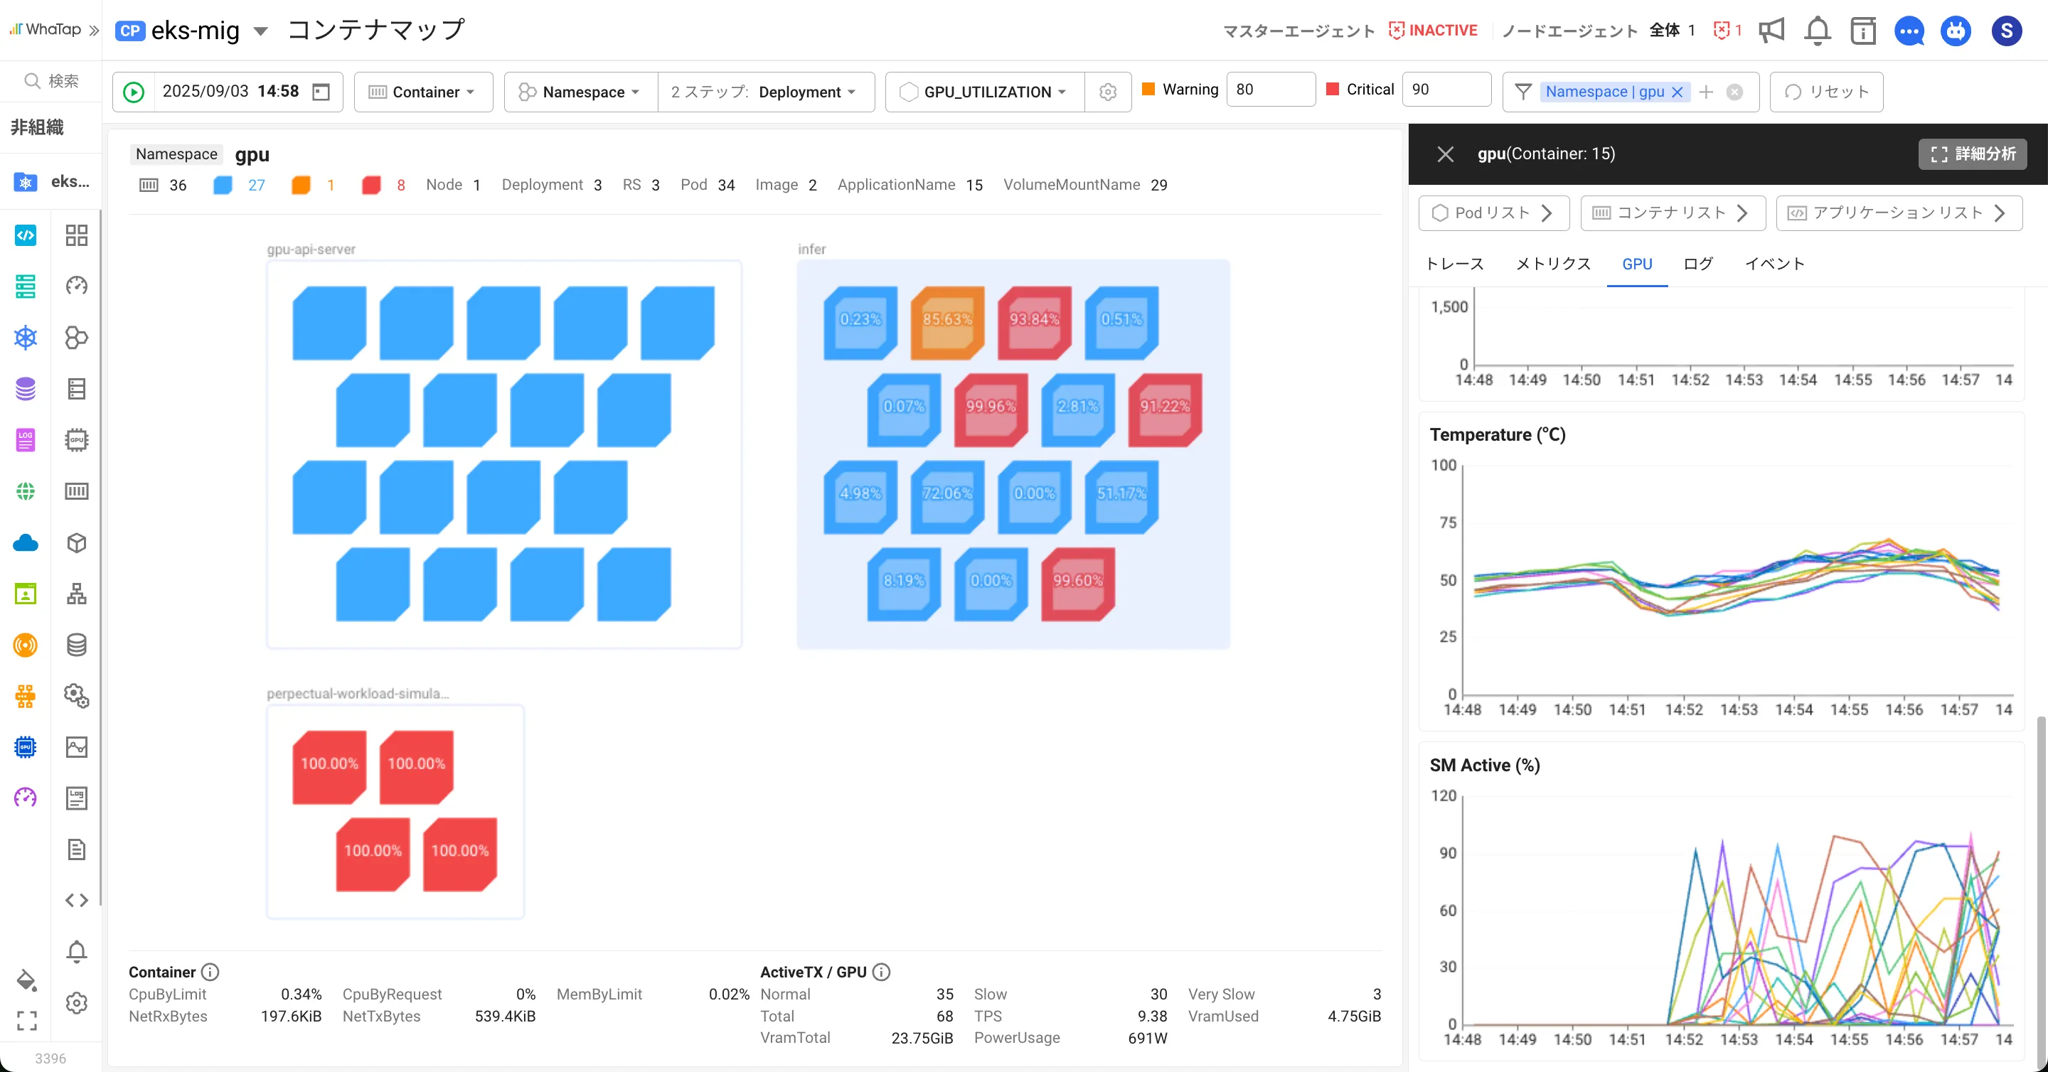
Task: Switch to the ログ tab
Action: [1697, 264]
